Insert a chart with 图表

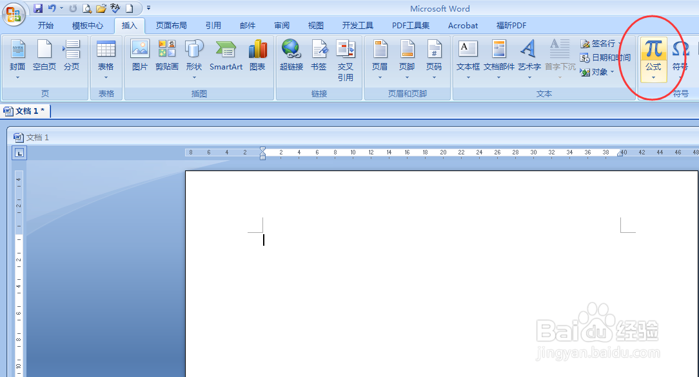(x=257, y=55)
